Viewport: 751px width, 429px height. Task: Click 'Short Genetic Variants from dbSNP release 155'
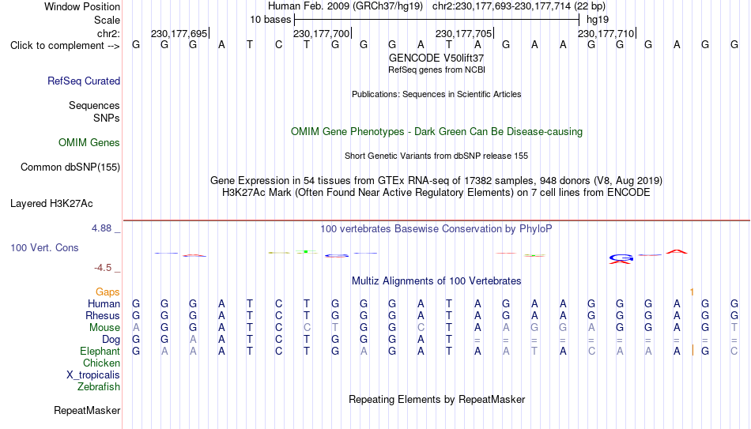(x=436, y=156)
